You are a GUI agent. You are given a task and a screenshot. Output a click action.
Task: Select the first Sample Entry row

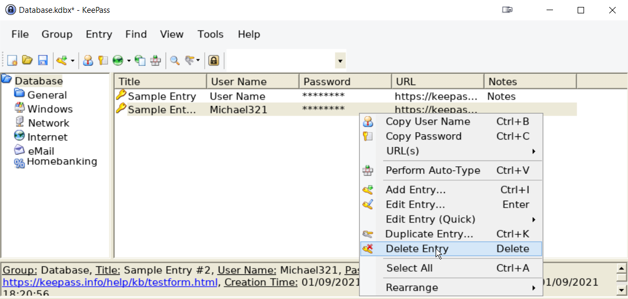(x=346, y=96)
